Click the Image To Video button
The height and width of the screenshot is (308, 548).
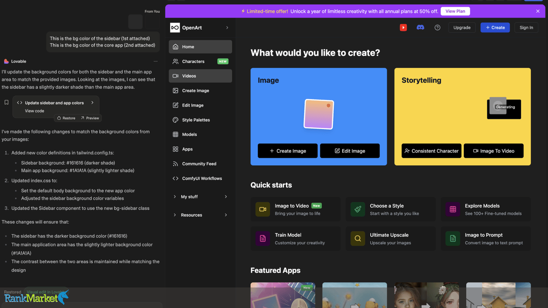[493, 151]
